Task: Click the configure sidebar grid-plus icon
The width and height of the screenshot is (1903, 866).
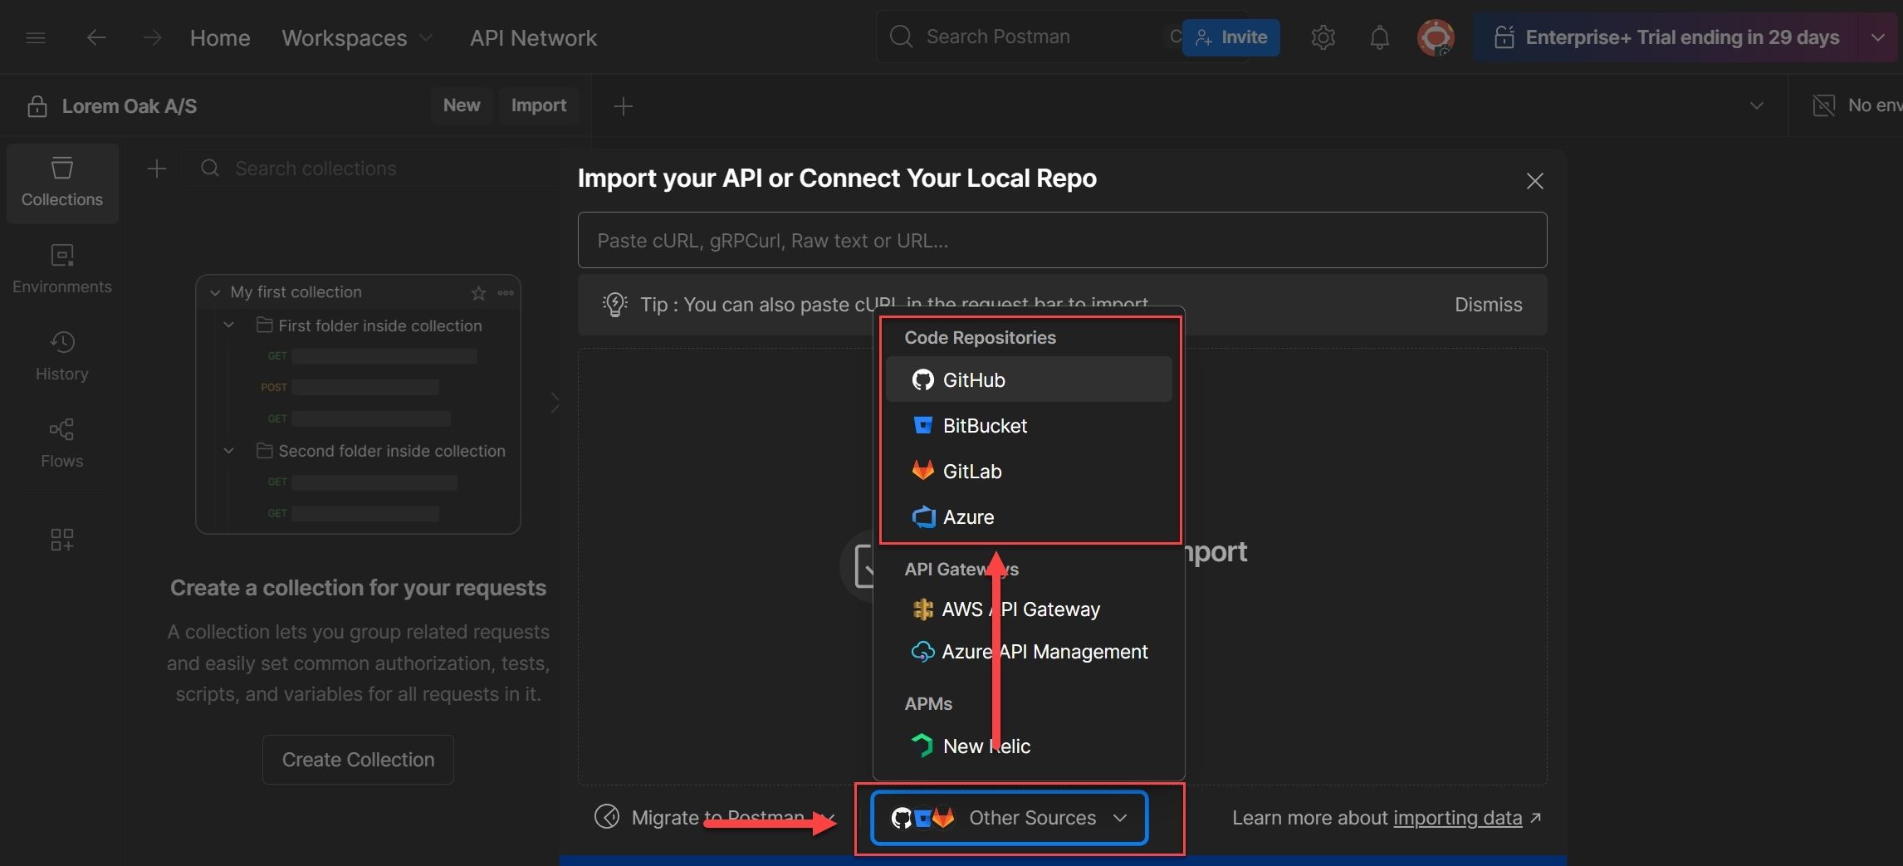Action: [x=62, y=540]
